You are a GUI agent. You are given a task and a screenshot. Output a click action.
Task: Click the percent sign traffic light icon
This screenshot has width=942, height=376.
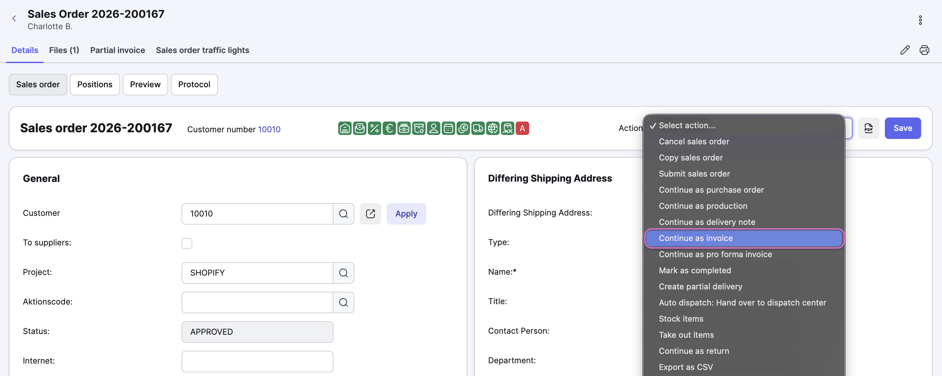click(374, 128)
